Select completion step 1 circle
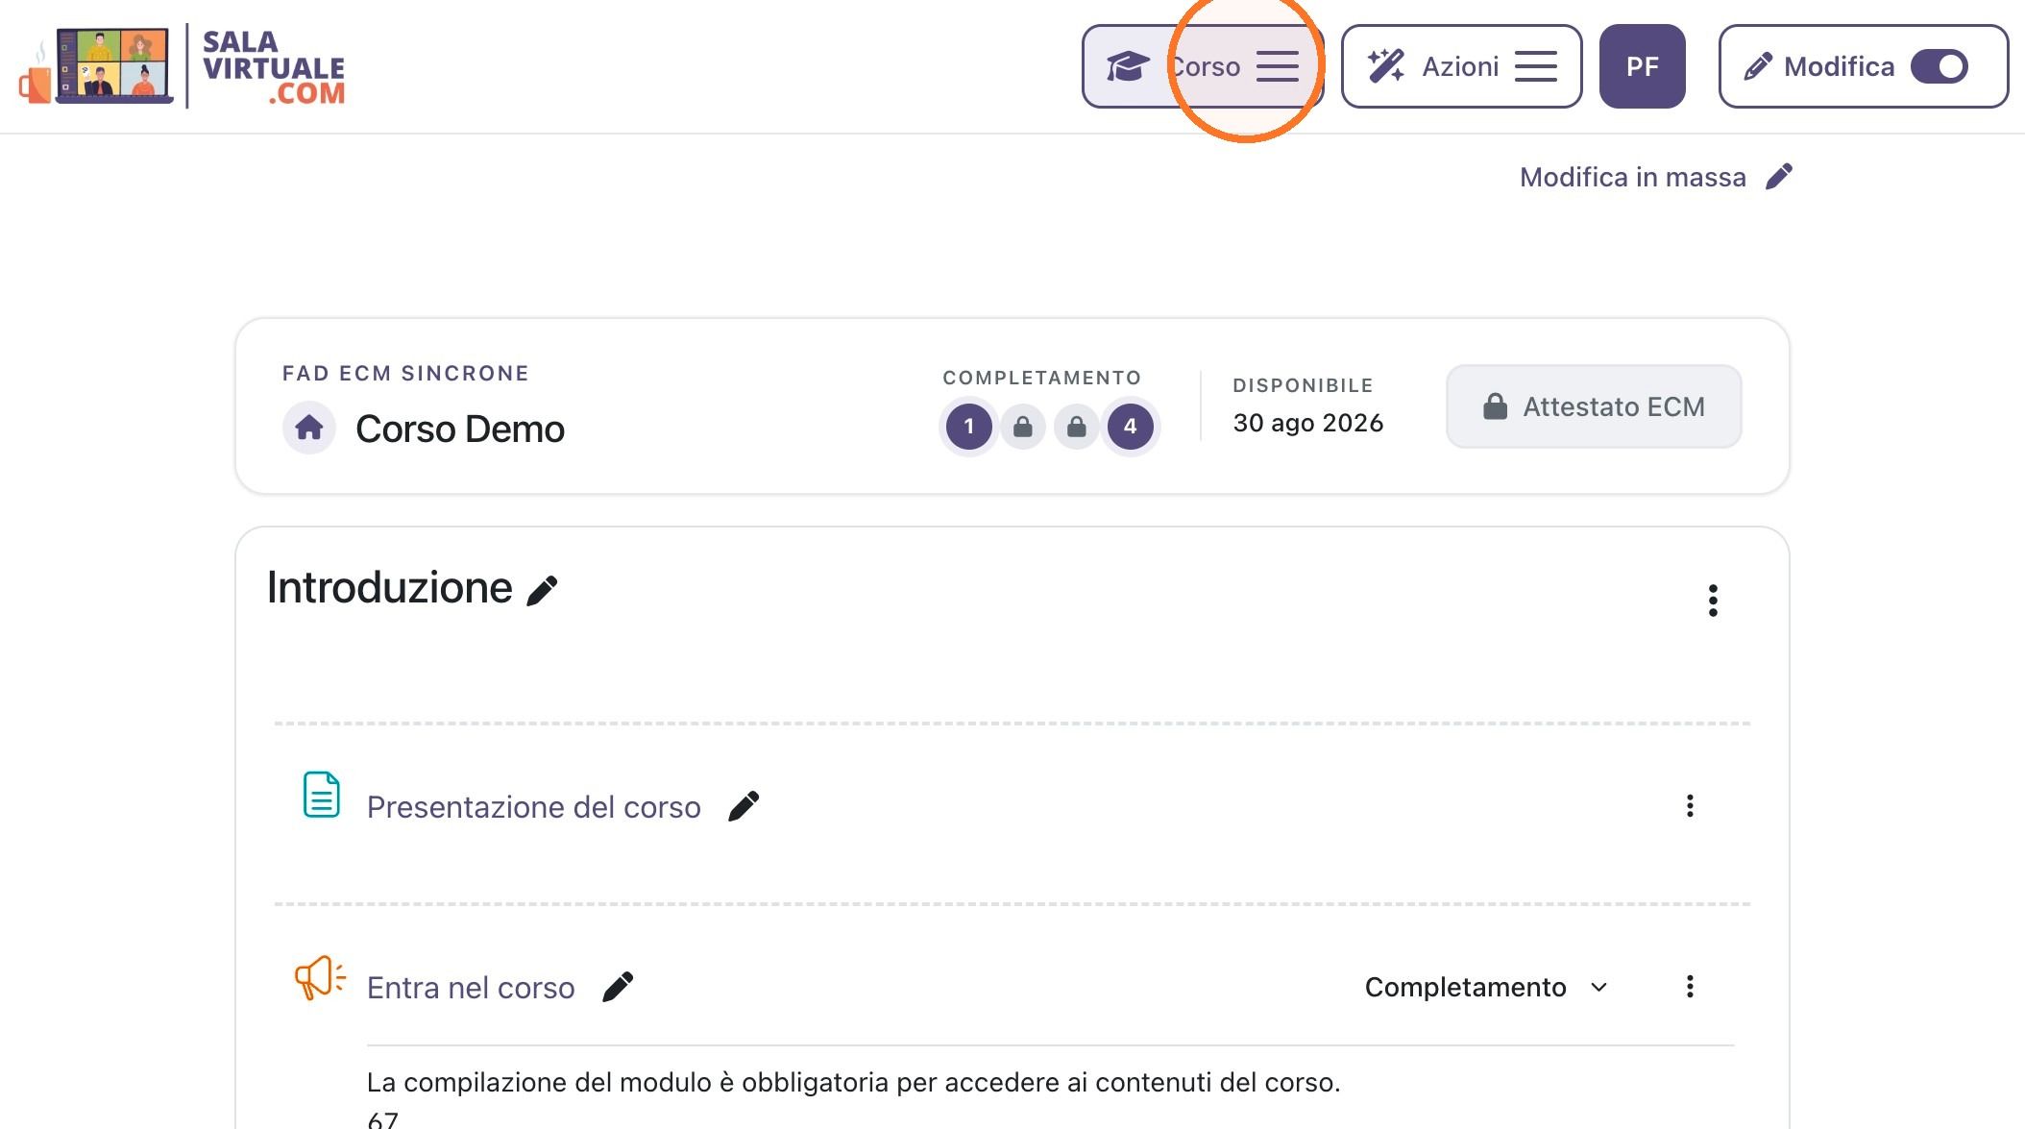This screenshot has height=1129, width=2025. point(968,427)
